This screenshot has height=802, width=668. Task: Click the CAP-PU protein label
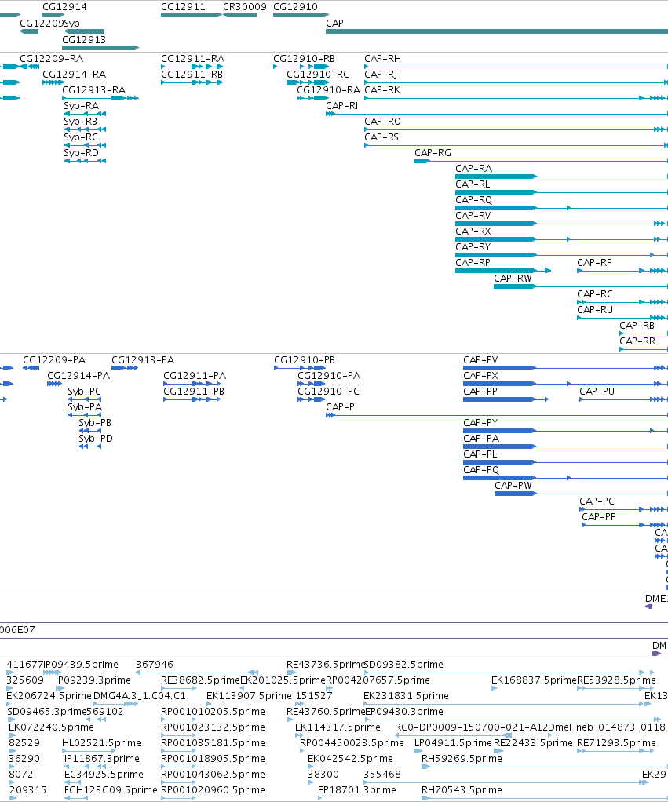597,392
